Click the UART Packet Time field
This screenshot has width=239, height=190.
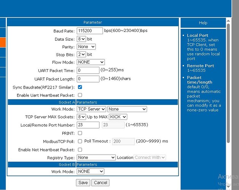(x=88, y=70)
